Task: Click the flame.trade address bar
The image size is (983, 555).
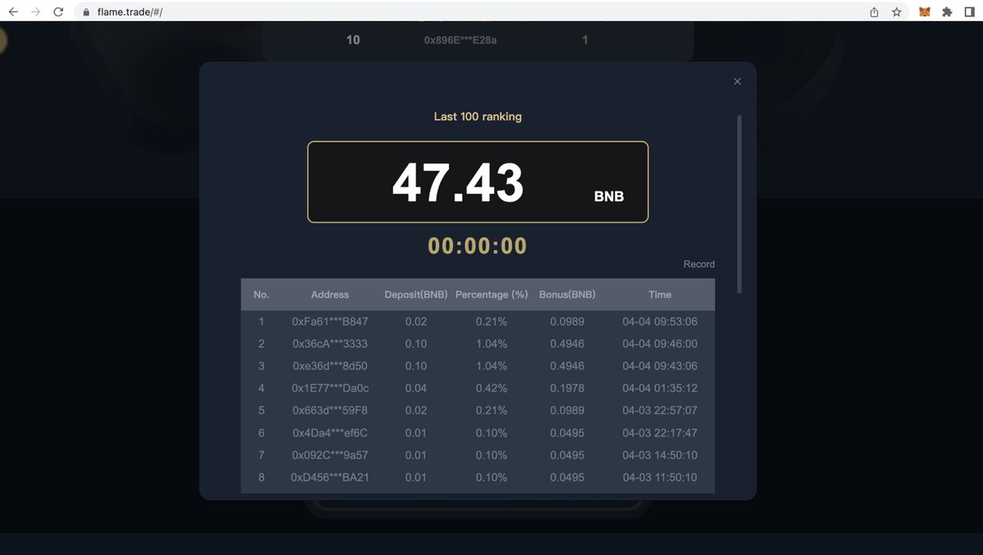Action: click(467, 12)
